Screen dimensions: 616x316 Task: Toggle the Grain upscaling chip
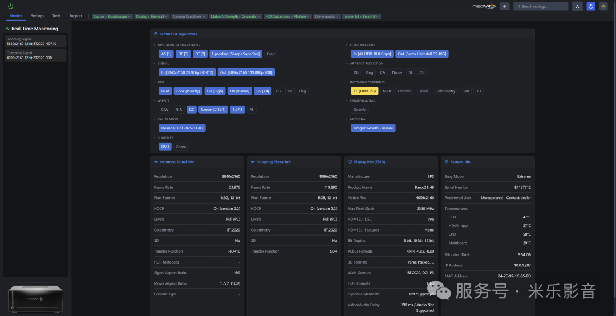click(271, 54)
